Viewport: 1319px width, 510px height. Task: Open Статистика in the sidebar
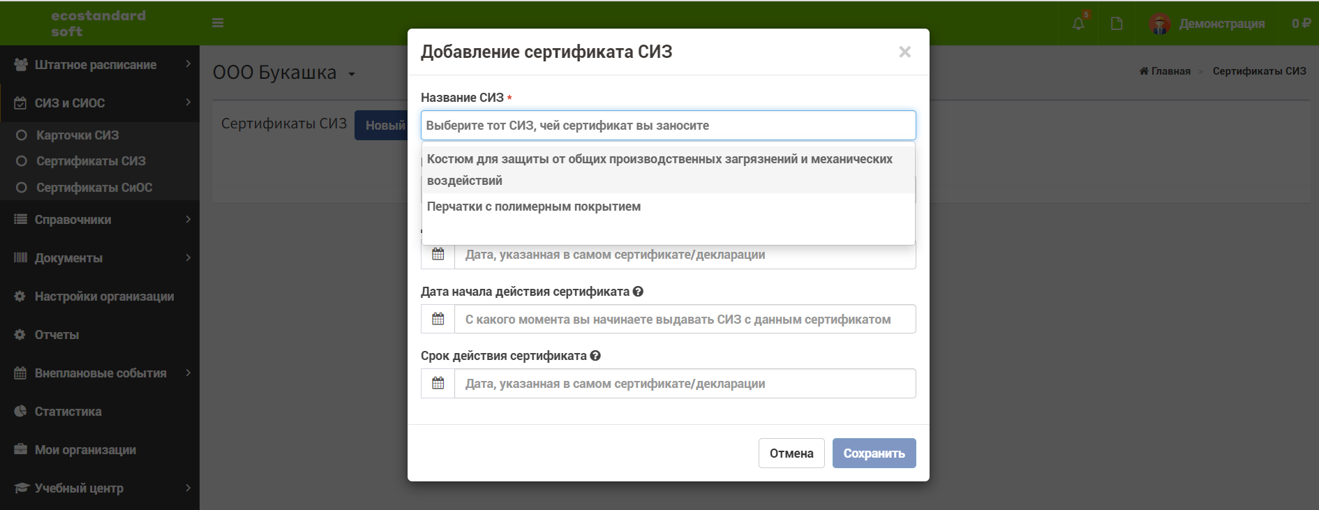pos(100,412)
